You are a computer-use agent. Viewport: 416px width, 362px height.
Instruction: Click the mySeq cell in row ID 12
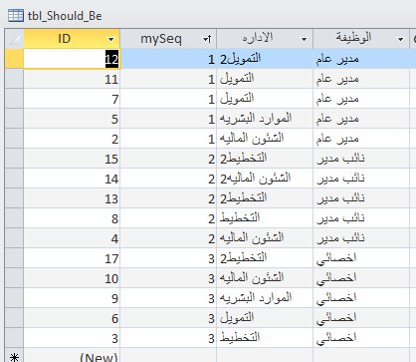(x=168, y=59)
